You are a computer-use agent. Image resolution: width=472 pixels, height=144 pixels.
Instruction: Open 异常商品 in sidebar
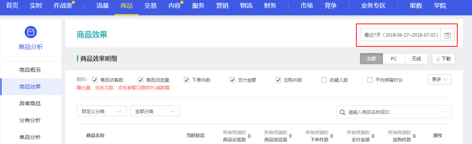(x=31, y=104)
